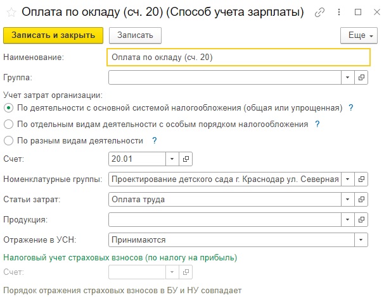Open the three-dot window menu

coord(339,12)
